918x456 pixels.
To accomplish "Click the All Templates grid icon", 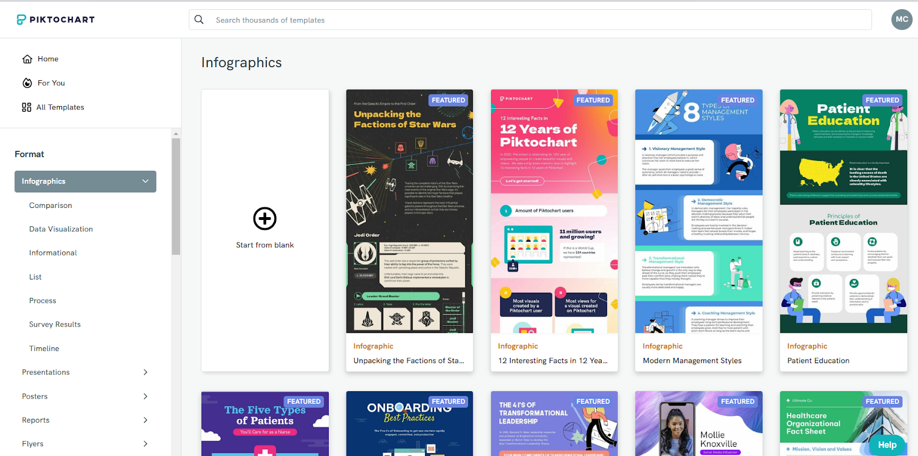I will click(26, 107).
